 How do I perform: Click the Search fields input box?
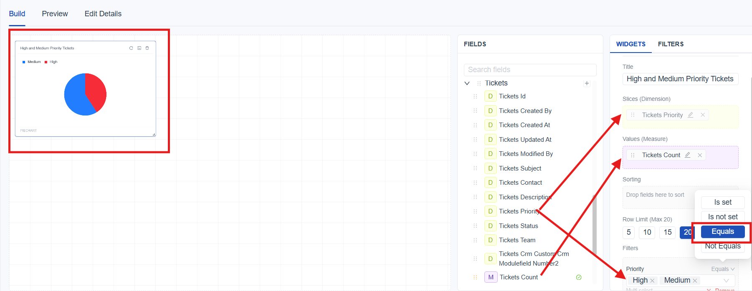[x=530, y=70]
